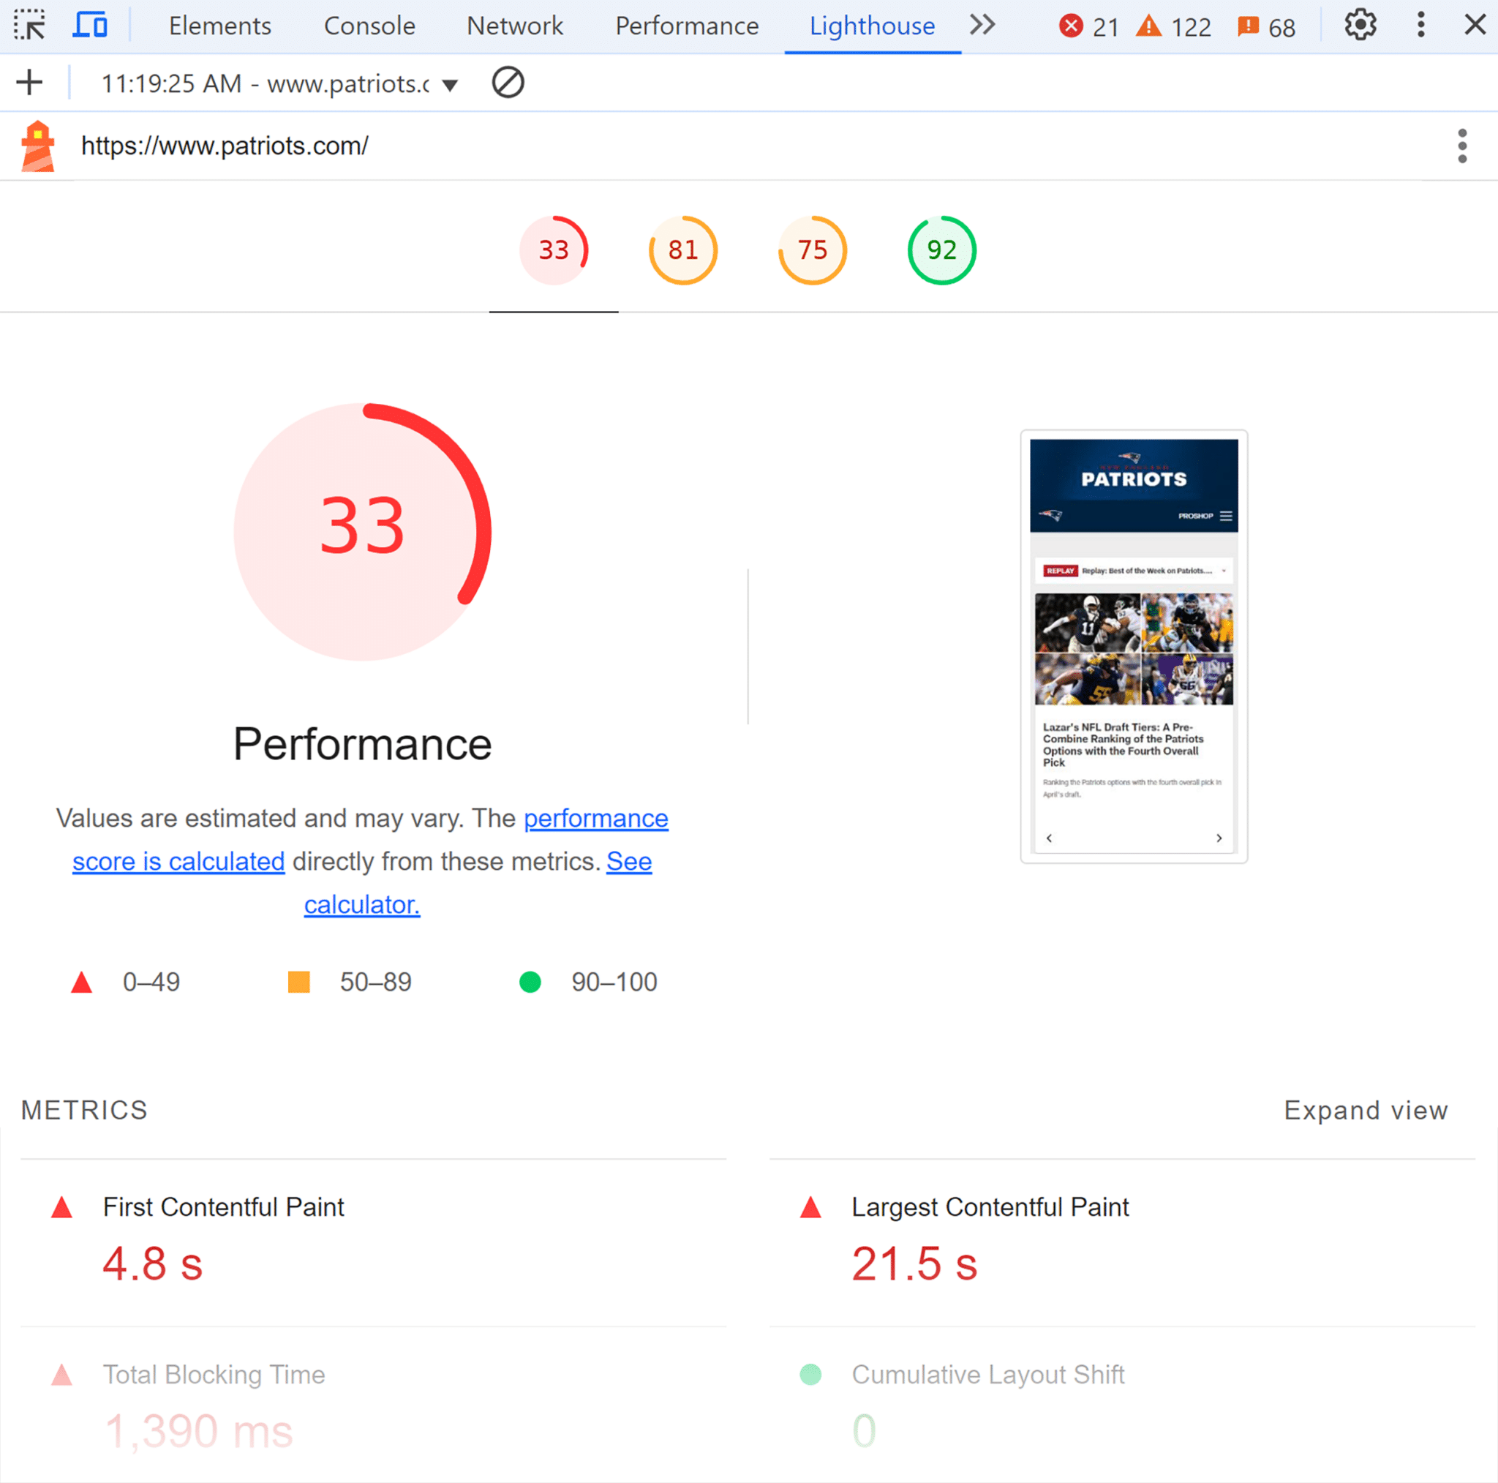Jump to the 92 score gauge
Image resolution: width=1498 pixels, height=1483 pixels.
coord(942,249)
